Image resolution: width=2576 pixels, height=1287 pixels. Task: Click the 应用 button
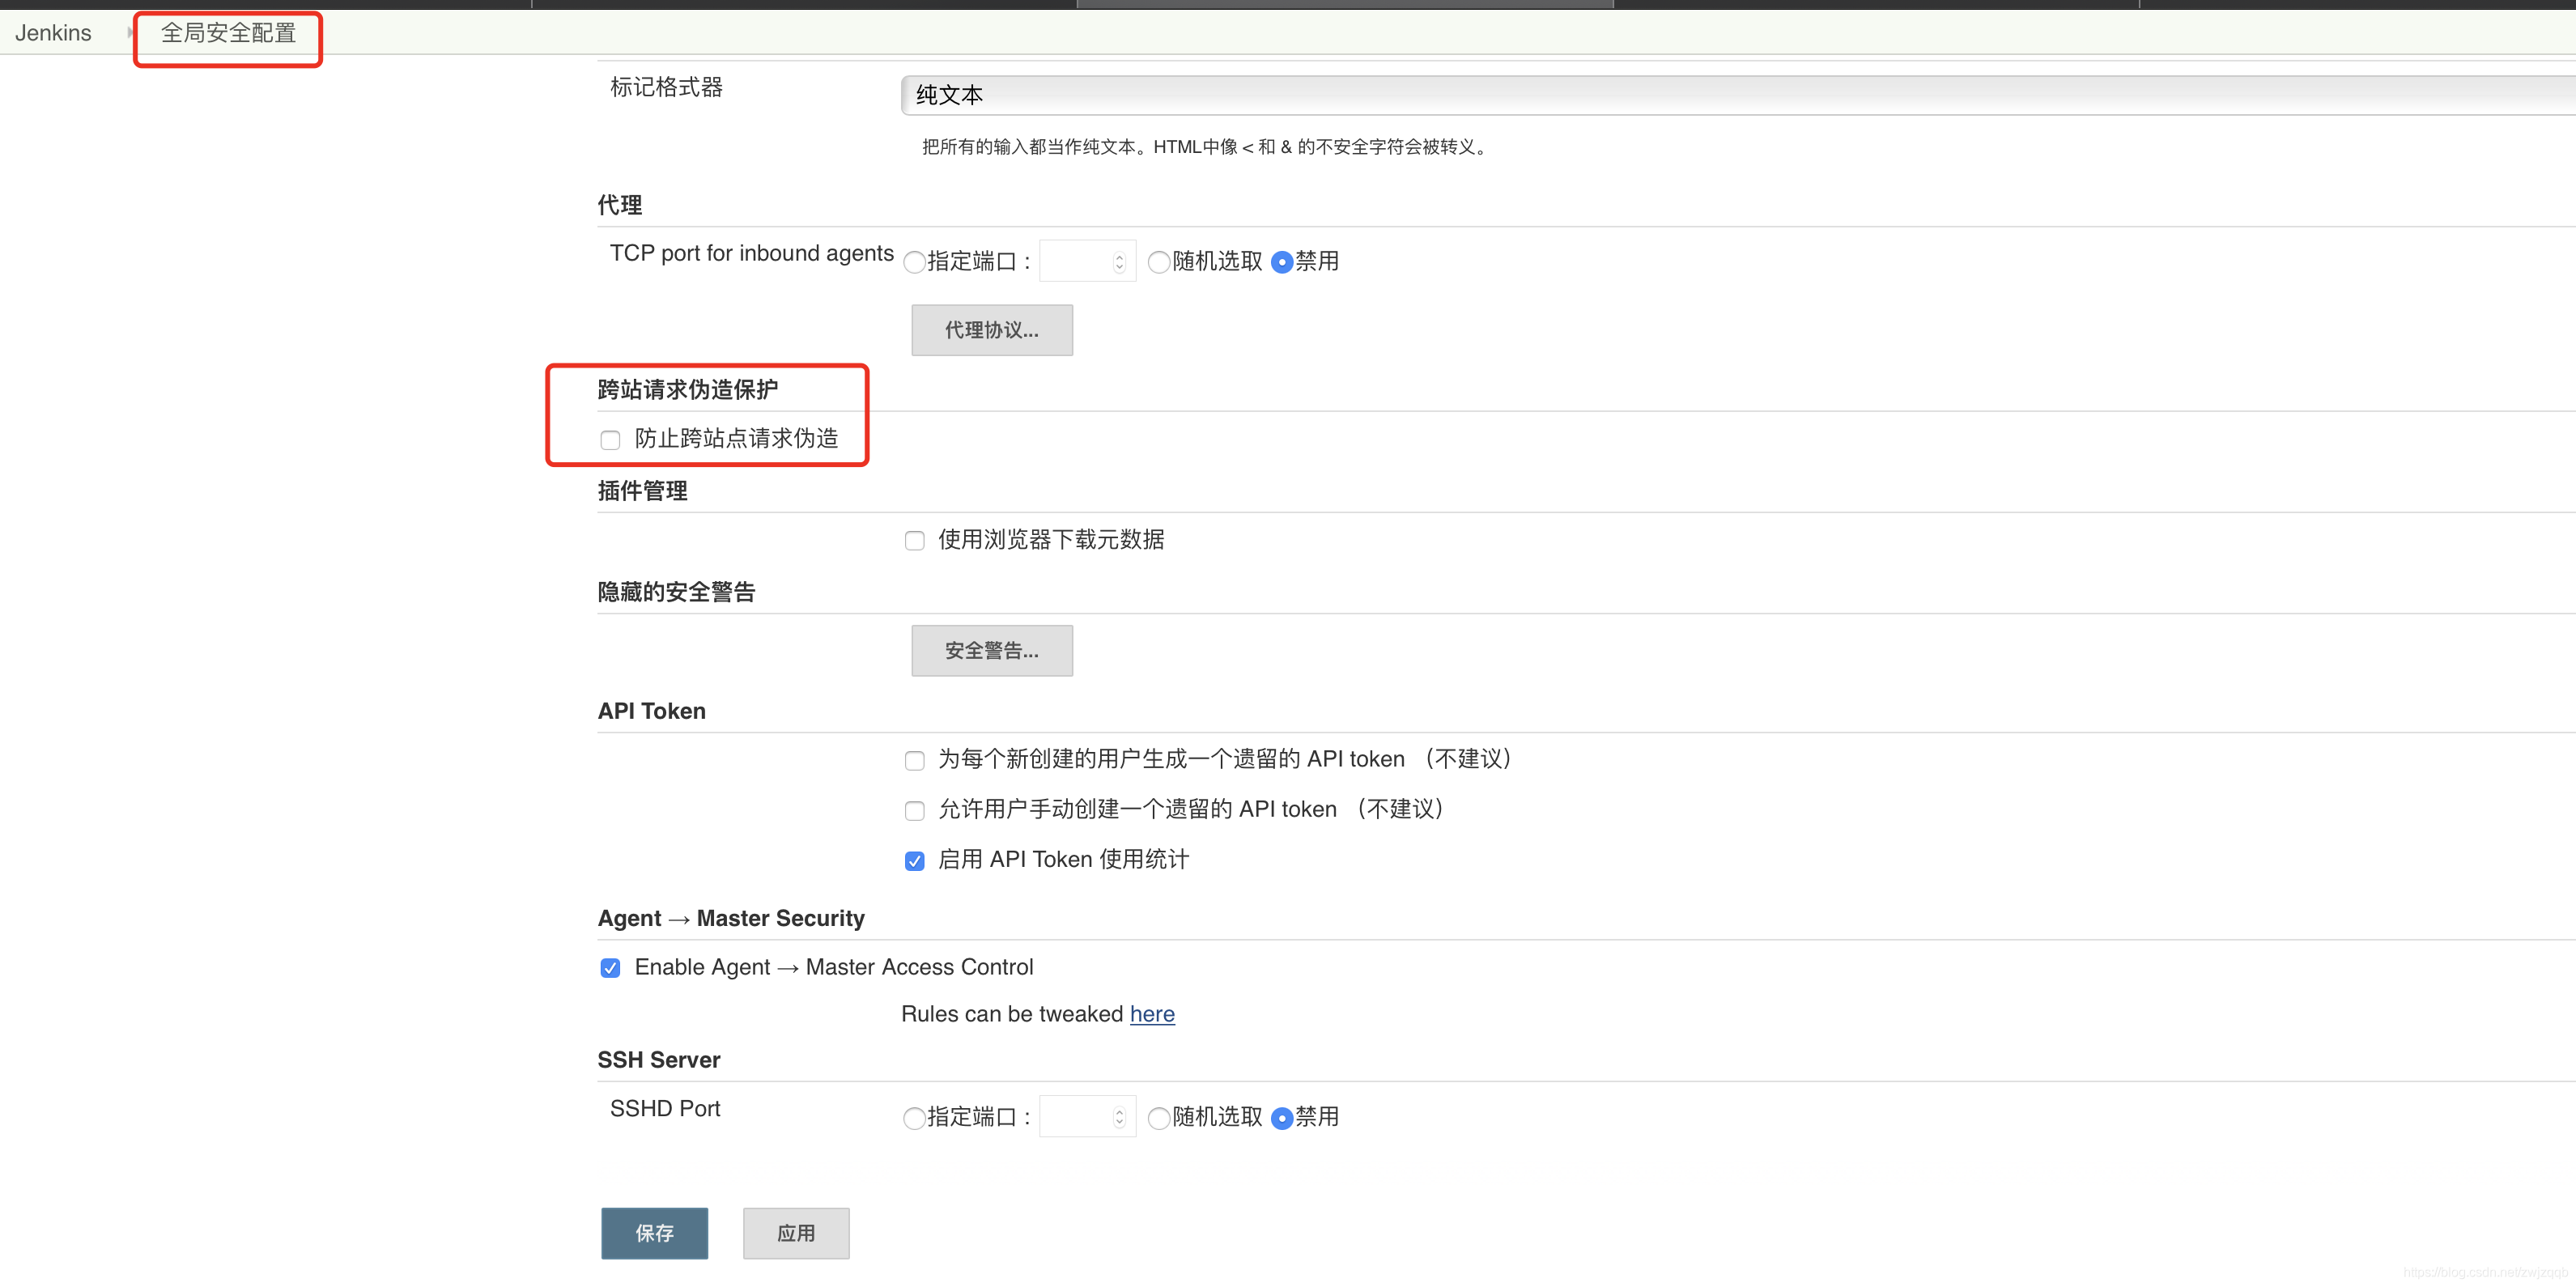click(x=795, y=1233)
